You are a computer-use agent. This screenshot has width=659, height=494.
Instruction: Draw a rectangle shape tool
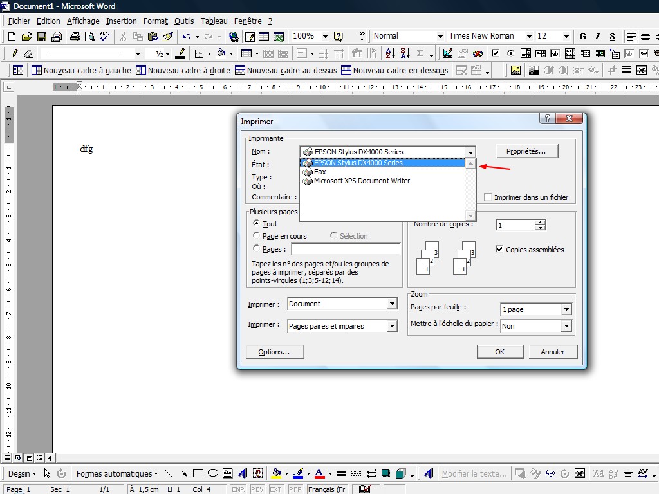coord(198,473)
